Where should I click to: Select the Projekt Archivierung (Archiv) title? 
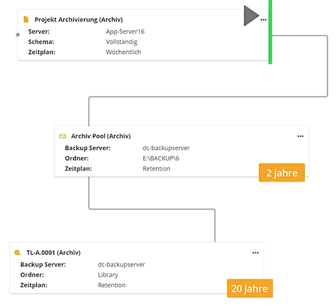pyautogui.click(x=79, y=20)
